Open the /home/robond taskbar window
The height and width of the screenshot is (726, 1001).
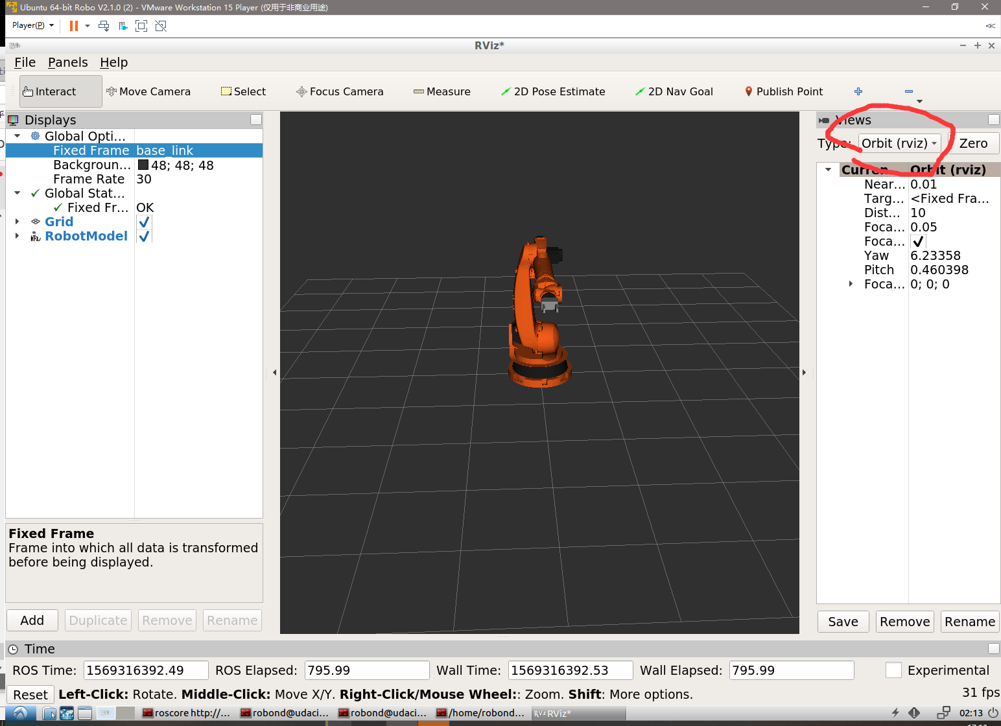480,713
